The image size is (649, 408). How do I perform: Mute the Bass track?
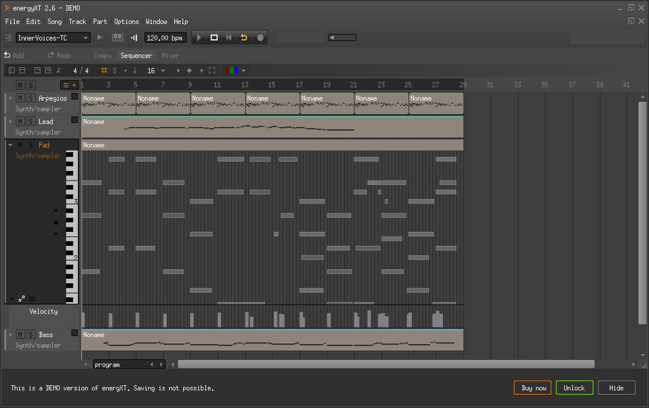click(20, 335)
